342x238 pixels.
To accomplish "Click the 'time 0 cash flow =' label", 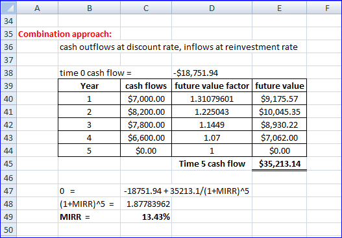I will point(95,73).
